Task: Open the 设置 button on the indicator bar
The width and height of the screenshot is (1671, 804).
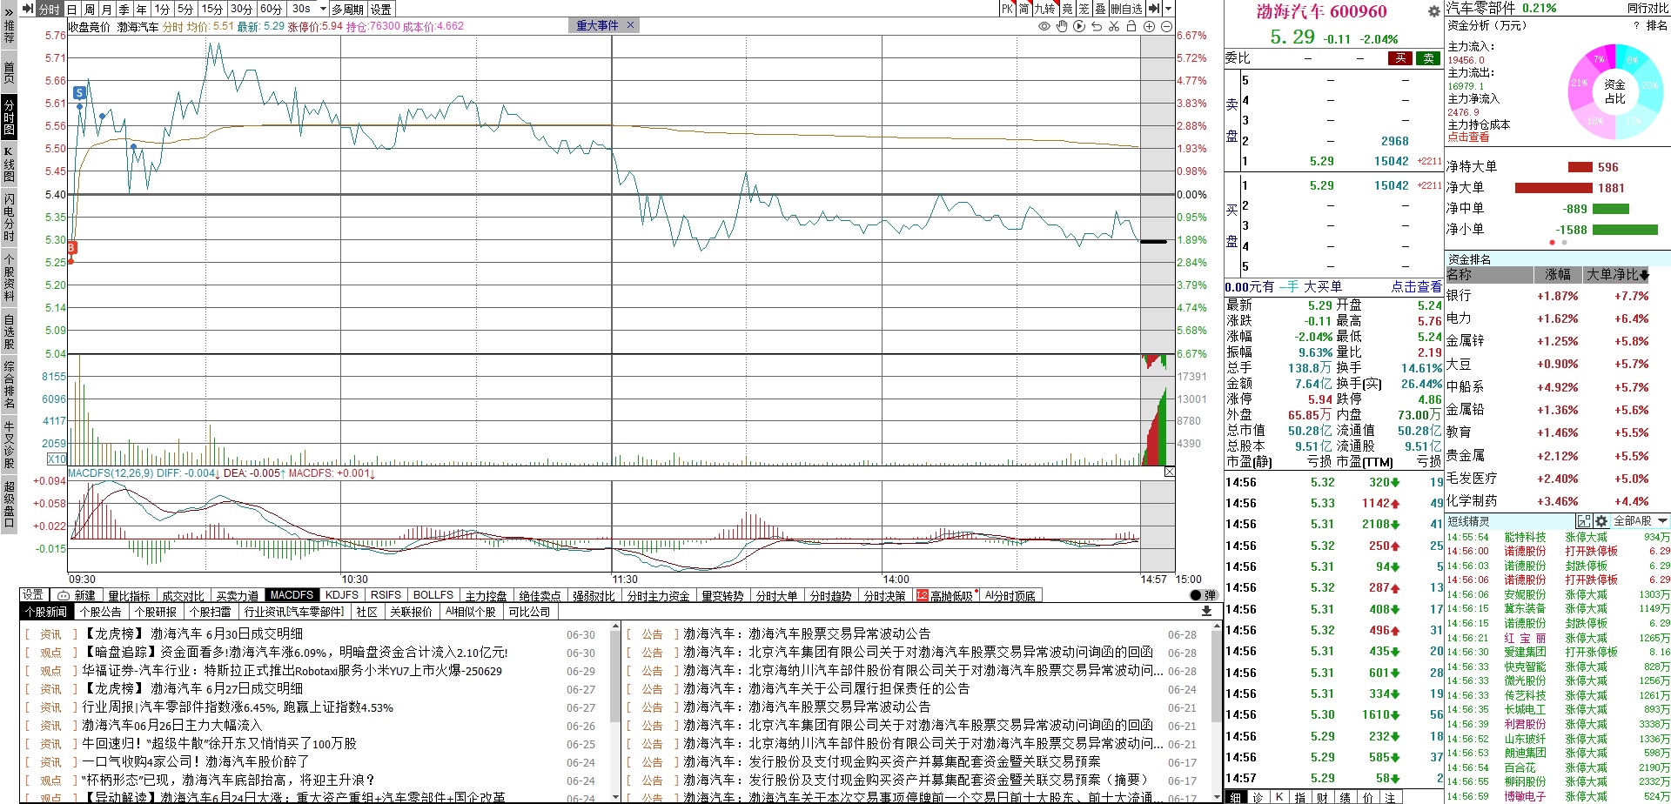Action: [33, 594]
